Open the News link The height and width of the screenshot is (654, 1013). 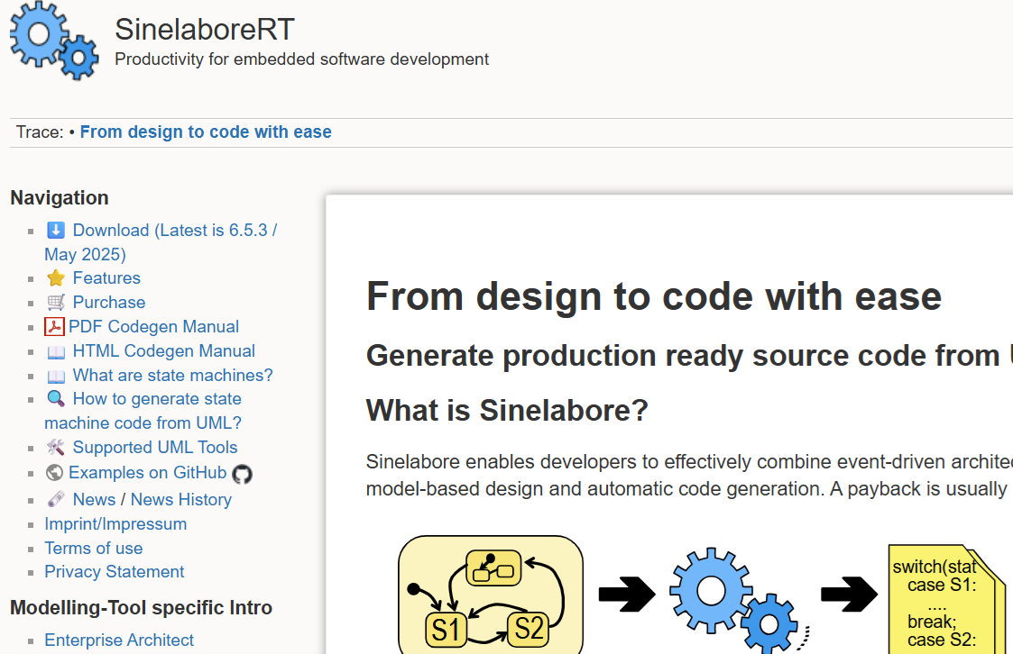pyautogui.click(x=95, y=499)
